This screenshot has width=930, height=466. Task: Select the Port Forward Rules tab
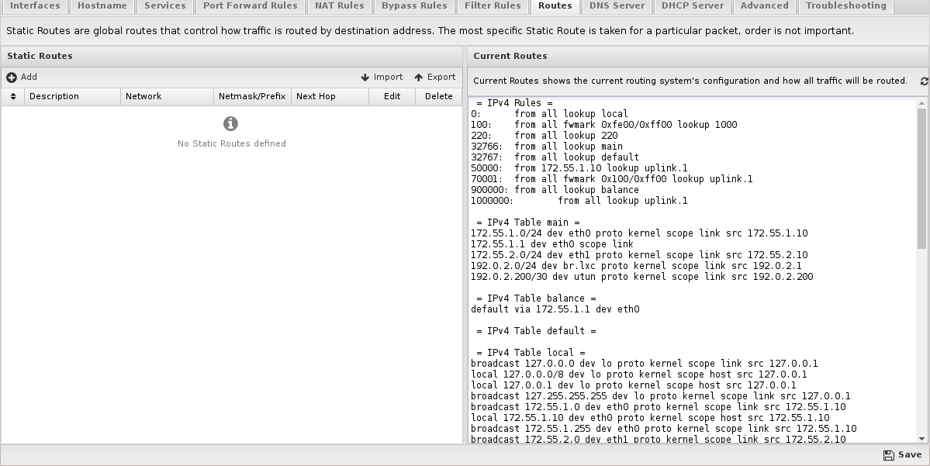tap(251, 6)
